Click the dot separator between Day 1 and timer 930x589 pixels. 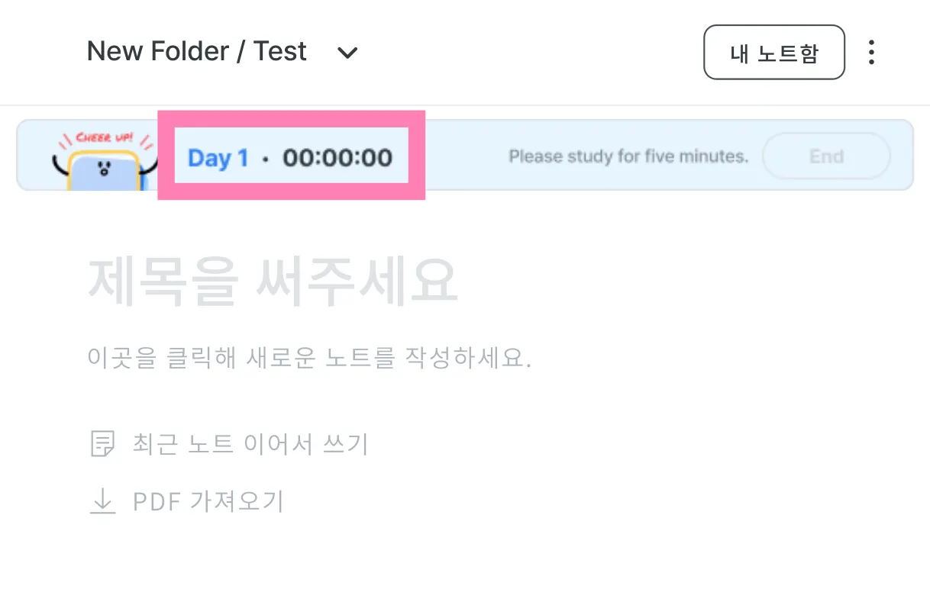point(265,159)
